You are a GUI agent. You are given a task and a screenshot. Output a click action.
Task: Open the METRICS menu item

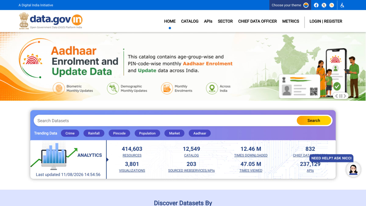(291, 21)
